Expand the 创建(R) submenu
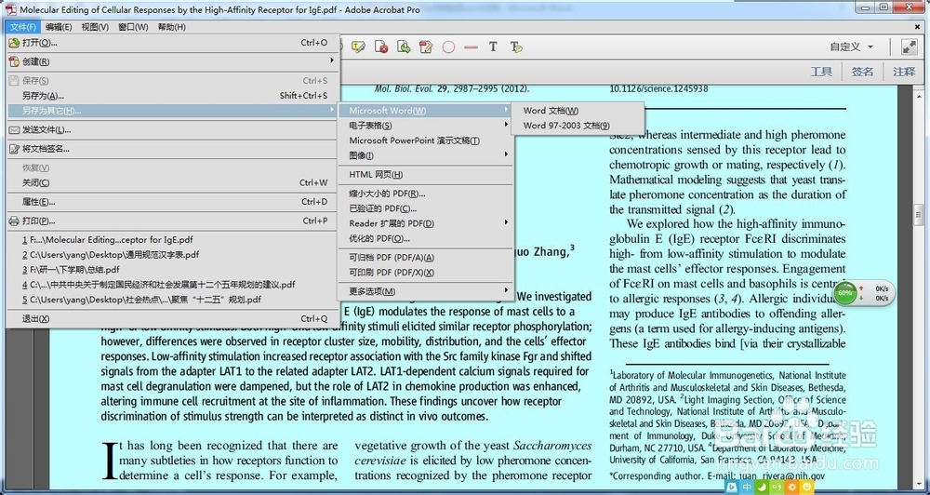Screen dimensions: 930x495 coord(172,61)
